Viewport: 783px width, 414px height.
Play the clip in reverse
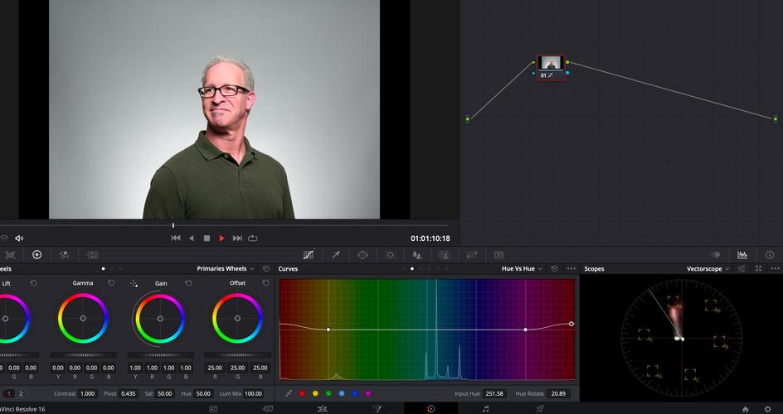coord(191,238)
